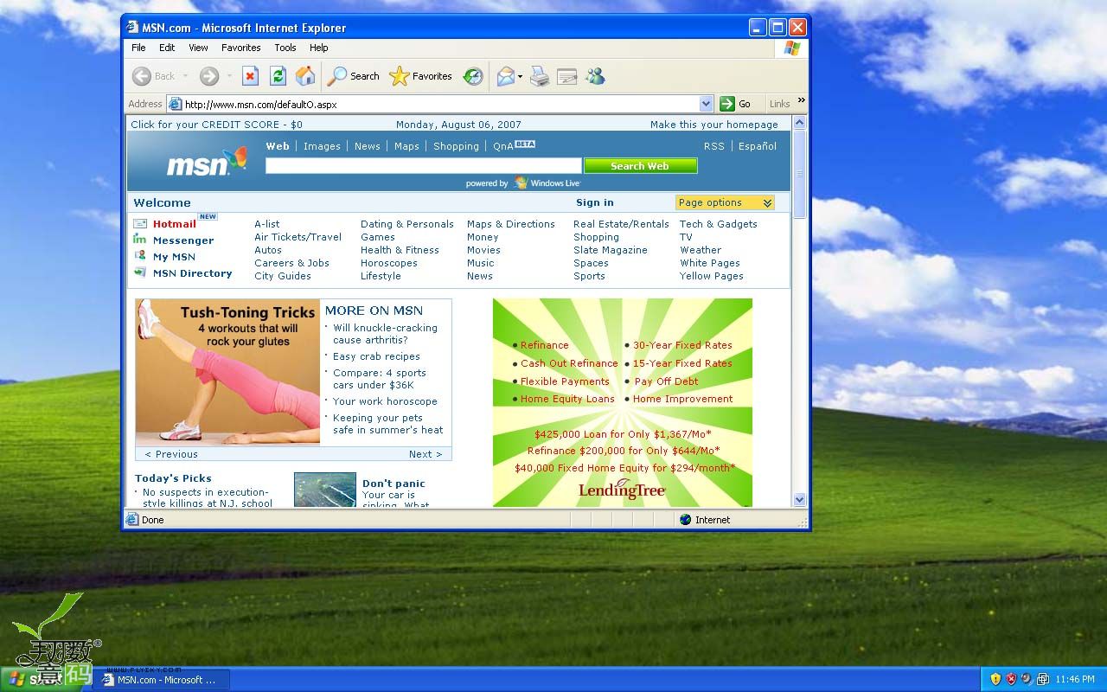Screen dimensions: 1107x692
Task: Open the View menu
Action: 198,48
